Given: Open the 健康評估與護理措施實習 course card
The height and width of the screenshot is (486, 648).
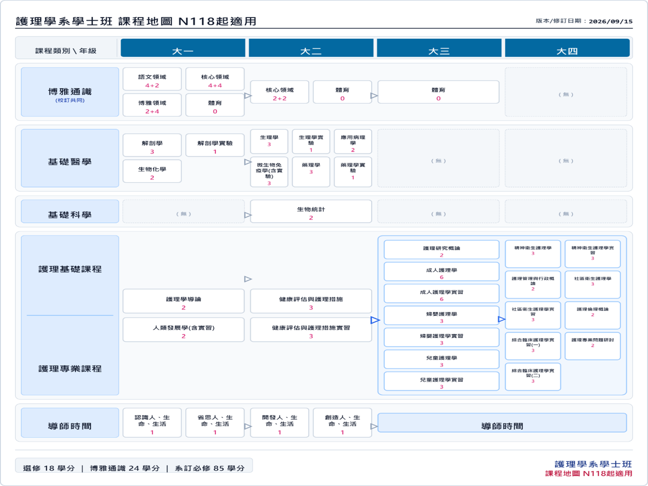Looking at the screenshot, I should pos(311,330).
